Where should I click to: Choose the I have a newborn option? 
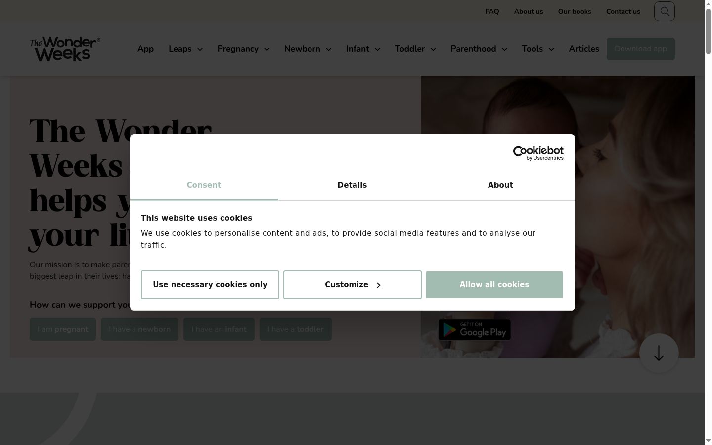pos(140,329)
